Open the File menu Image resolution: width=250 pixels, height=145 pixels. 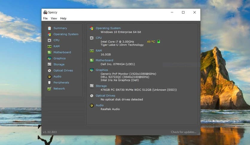tap(45, 18)
